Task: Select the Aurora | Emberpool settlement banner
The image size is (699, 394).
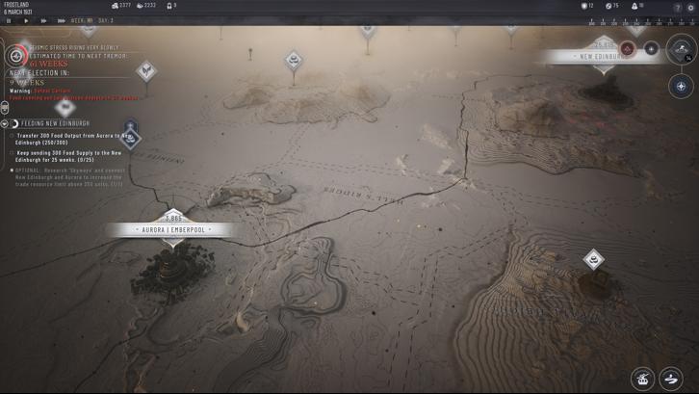Action: [173, 230]
